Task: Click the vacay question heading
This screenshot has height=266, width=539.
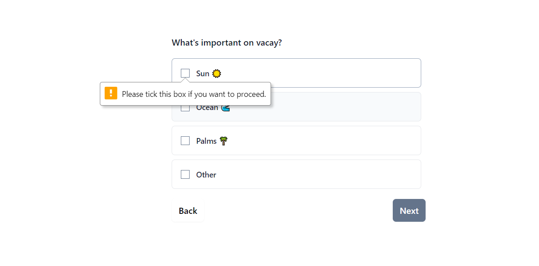Action: pos(227,43)
